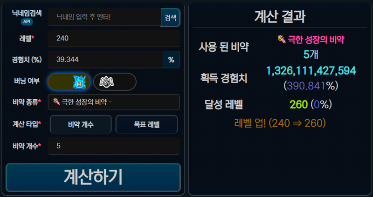Click the 검색 search button
This screenshot has width=373, height=197.
click(171, 17)
